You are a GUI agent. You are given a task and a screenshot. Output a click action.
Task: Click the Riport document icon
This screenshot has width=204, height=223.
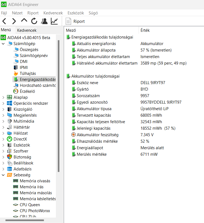point(69,21)
